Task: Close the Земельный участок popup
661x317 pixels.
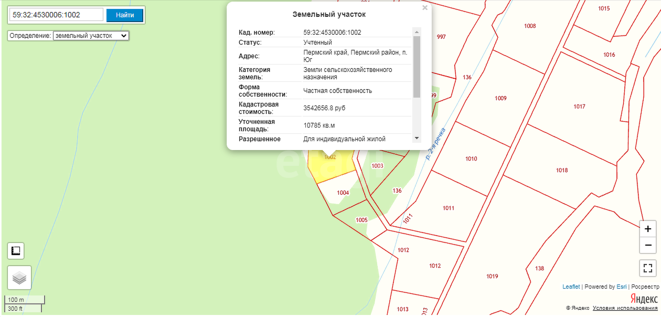Action: point(425,8)
